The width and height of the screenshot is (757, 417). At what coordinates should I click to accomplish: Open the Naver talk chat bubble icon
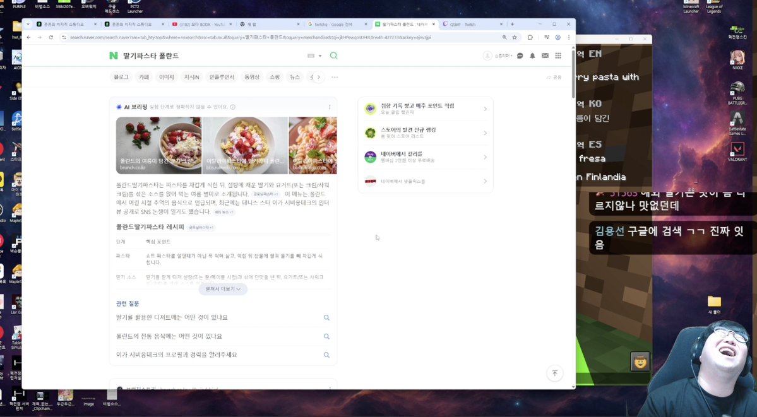click(x=520, y=56)
